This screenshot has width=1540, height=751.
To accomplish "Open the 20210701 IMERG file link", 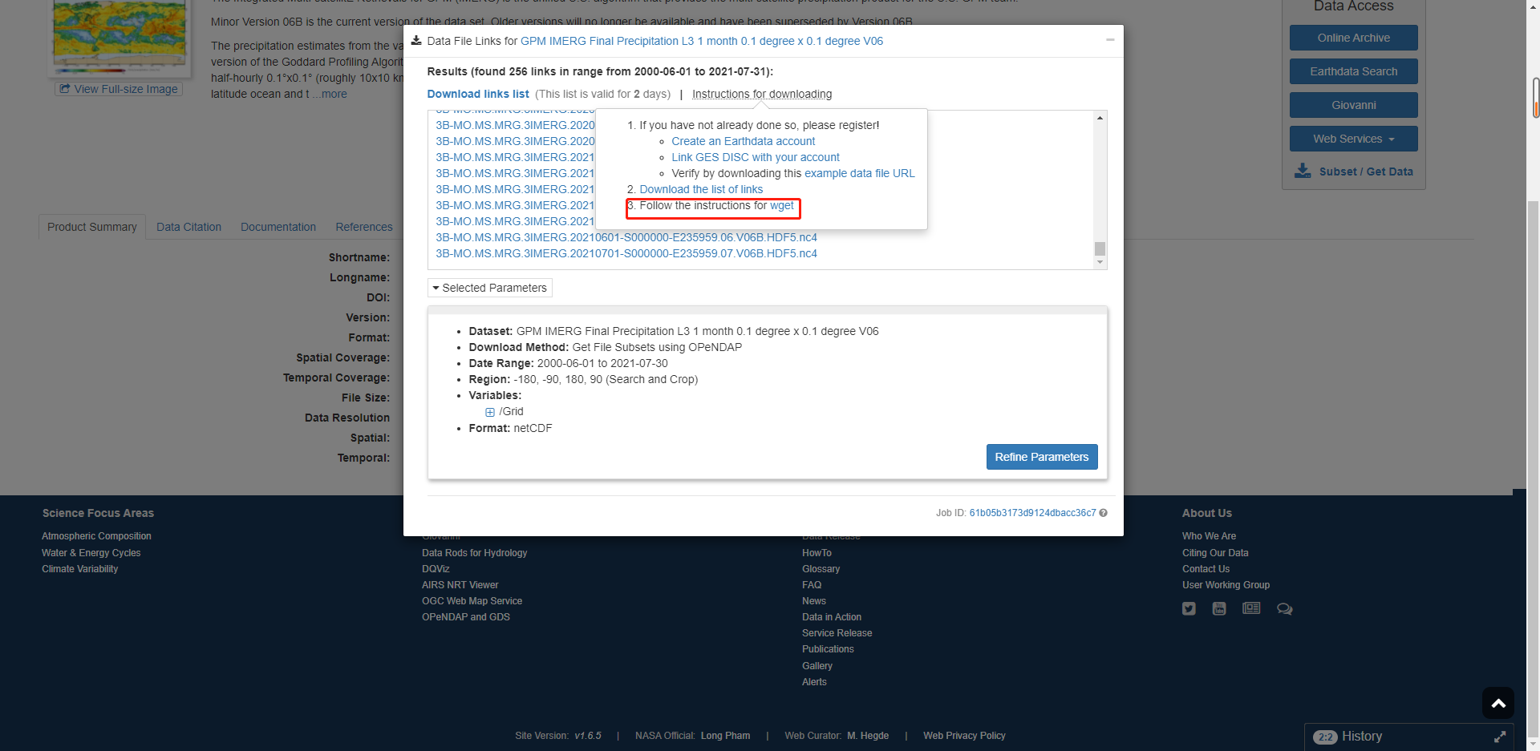I will (x=626, y=253).
